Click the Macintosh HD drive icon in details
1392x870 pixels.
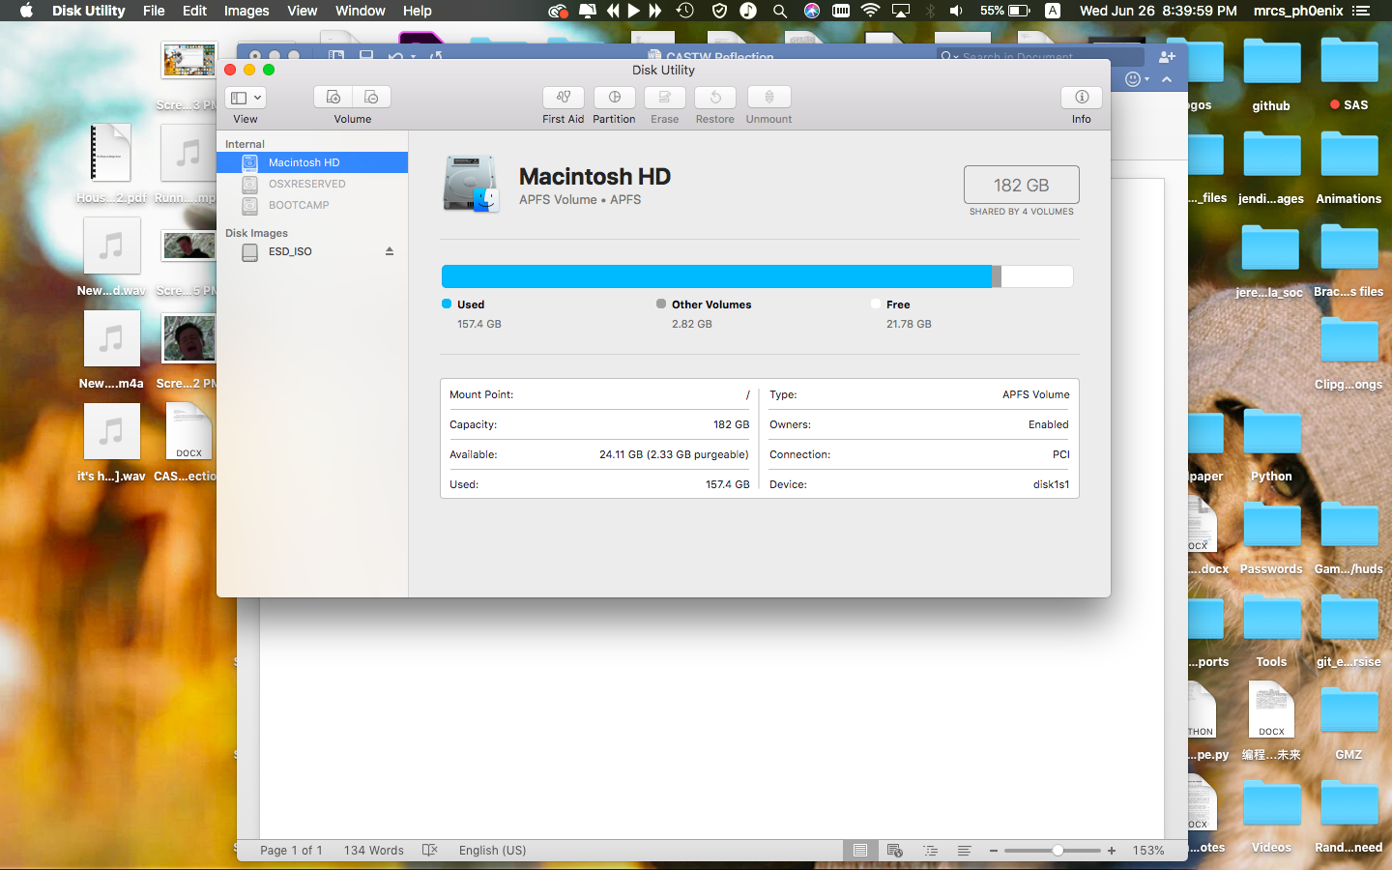(x=471, y=184)
